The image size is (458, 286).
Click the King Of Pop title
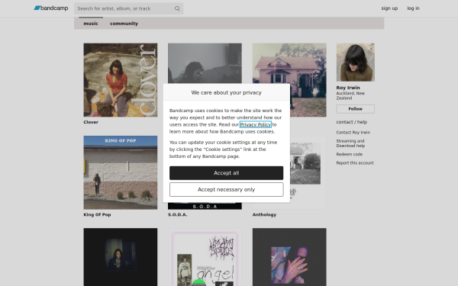[x=97, y=214]
